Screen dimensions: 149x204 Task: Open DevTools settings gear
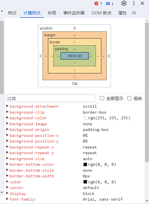124,3
